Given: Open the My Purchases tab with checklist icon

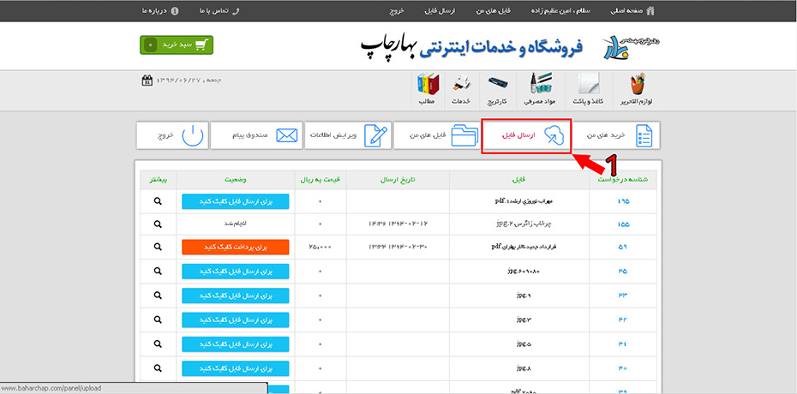Looking at the screenshot, I should (x=617, y=136).
